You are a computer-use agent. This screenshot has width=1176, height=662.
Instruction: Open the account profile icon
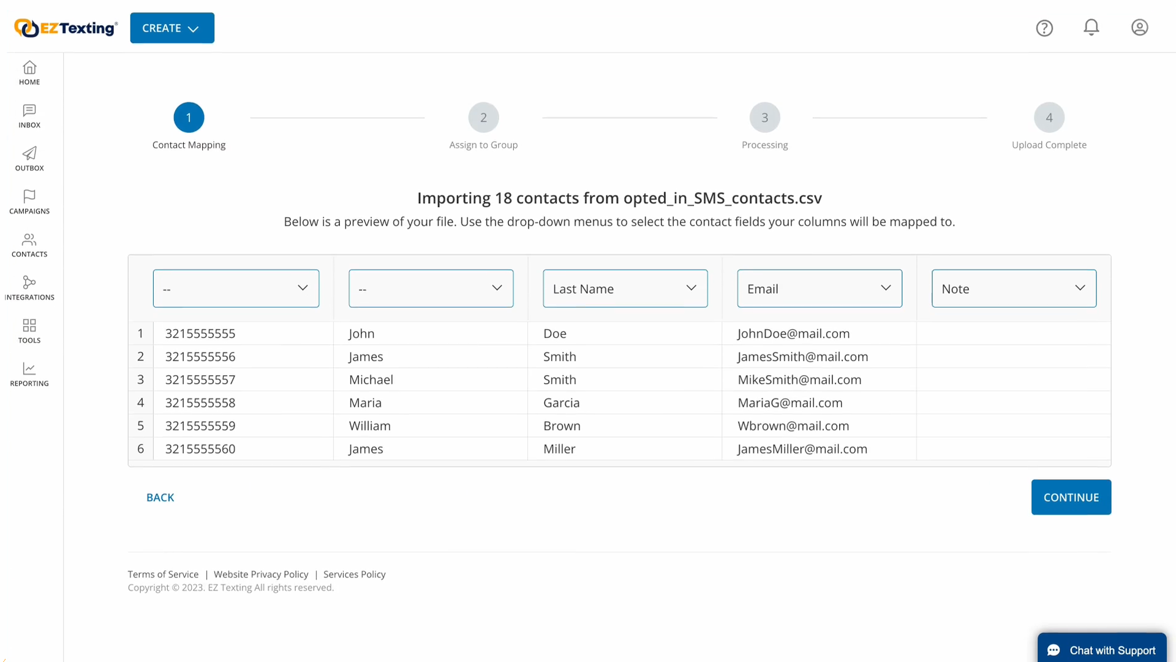1140,28
